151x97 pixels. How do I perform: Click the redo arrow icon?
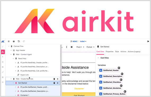point(24,41)
